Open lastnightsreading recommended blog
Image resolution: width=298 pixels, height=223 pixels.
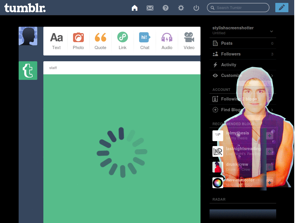(243, 149)
